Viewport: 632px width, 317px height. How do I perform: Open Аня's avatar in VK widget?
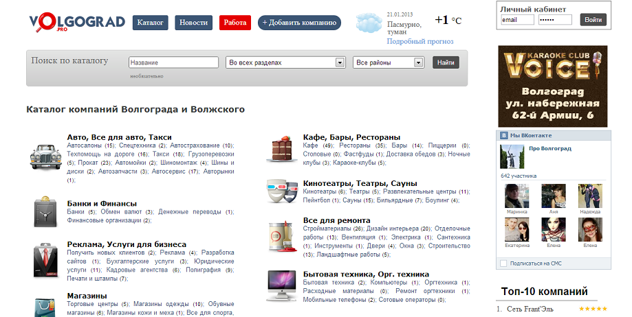554,196
